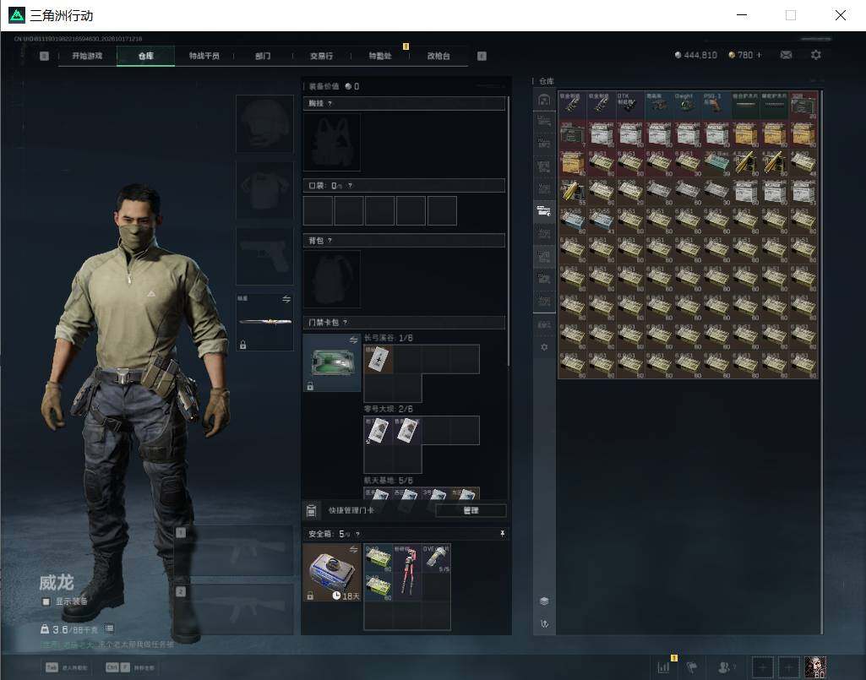Click the quick manage access cards icon
The height and width of the screenshot is (680, 866).
coord(311,511)
